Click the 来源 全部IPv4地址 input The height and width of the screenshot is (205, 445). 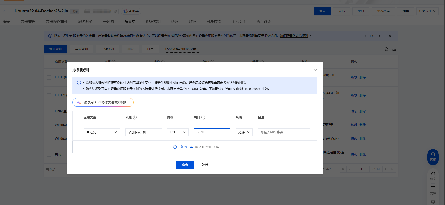(144, 132)
